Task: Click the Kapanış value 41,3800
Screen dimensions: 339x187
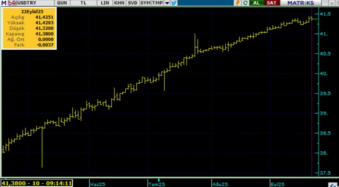Action: [x=44, y=34]
